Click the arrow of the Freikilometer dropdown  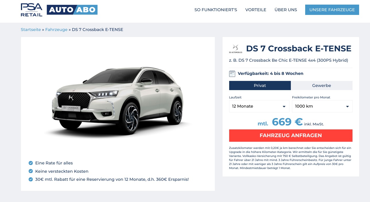pos(347,106)
